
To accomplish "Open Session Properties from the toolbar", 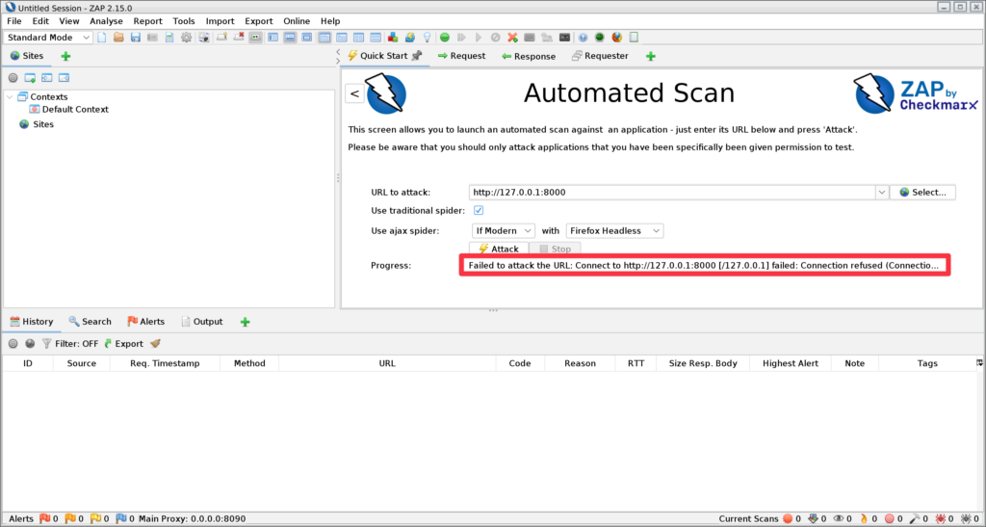I will coord(169,38).
